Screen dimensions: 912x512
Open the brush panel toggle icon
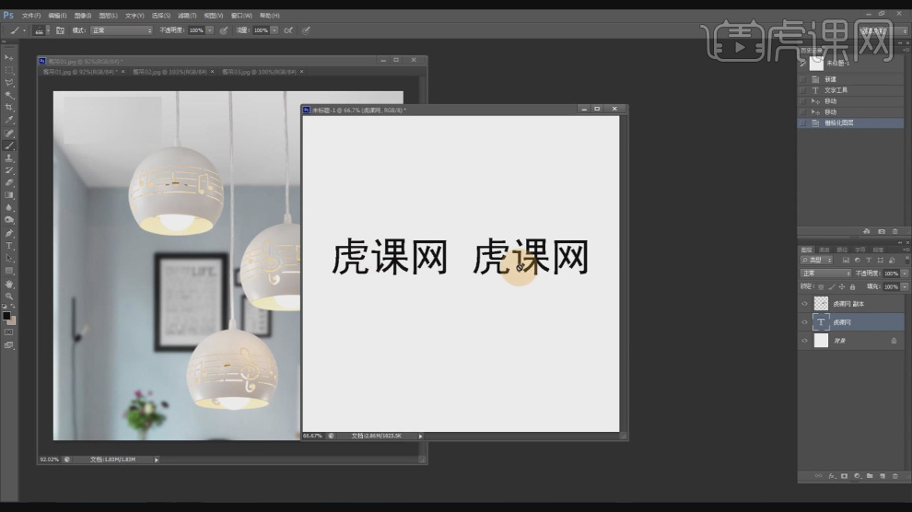(60, 30)
